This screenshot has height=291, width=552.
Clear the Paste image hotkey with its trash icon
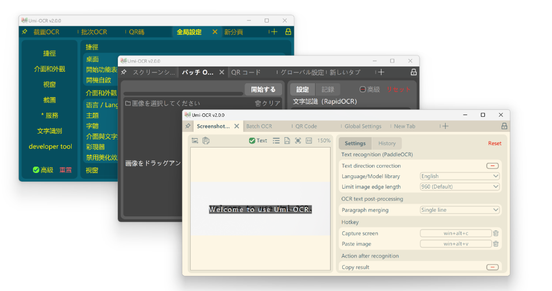496,244
